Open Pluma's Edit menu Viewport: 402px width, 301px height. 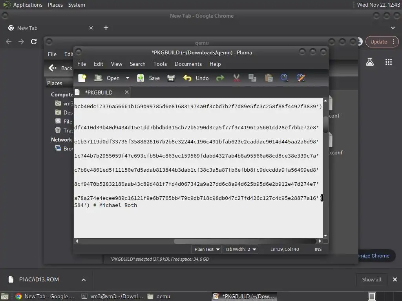click(x=98, y=64)
